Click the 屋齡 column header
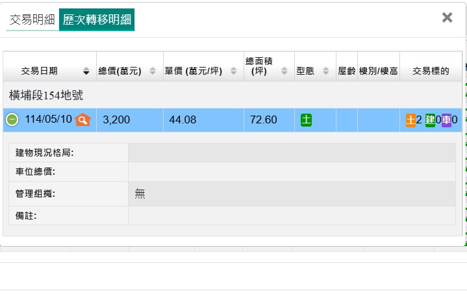This screenshot has height=300, width=467. [346, 71]
